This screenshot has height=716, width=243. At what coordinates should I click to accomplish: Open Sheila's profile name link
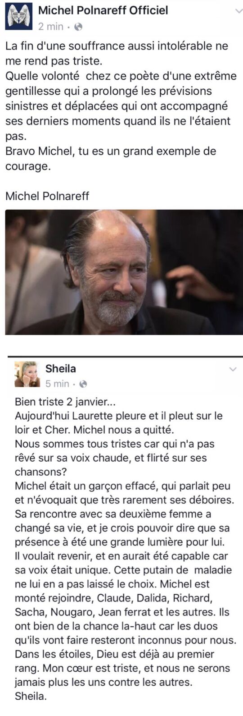tap(61, 368)
